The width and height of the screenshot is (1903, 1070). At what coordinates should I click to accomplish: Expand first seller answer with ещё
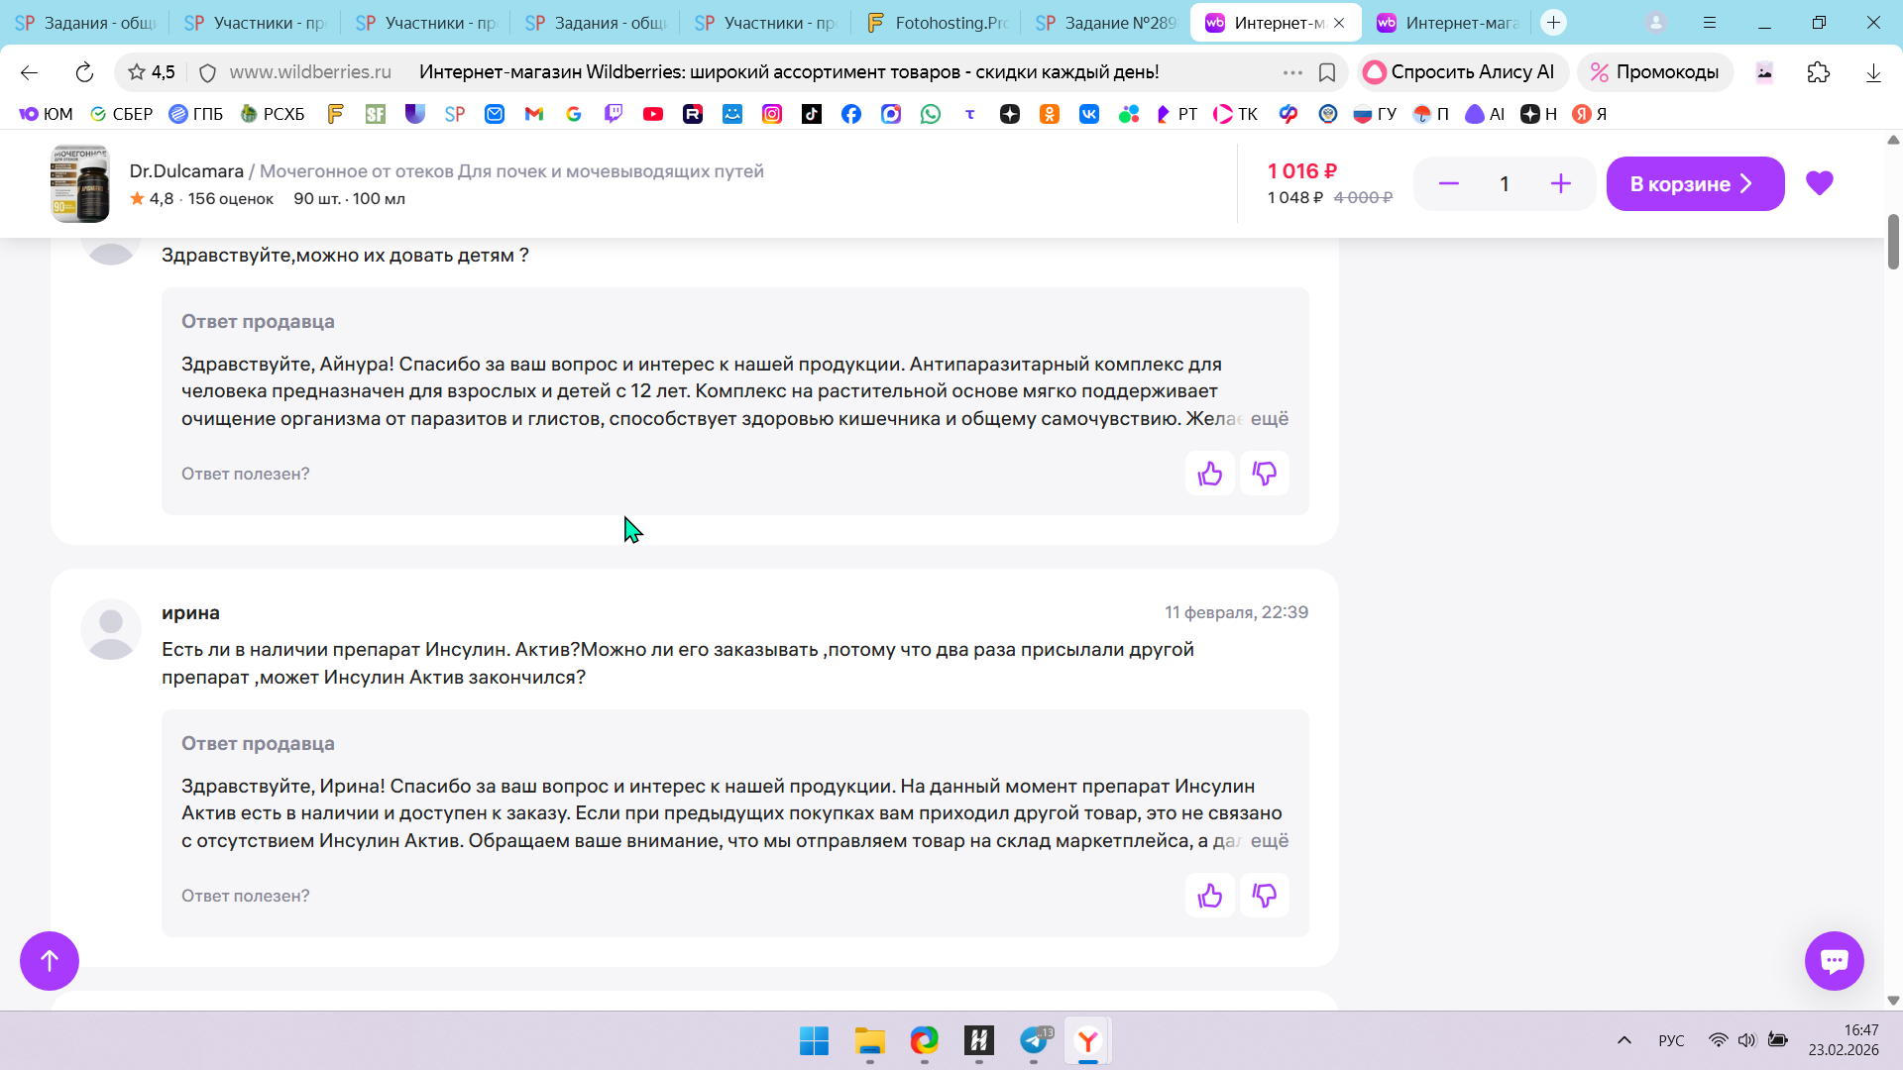pyautogui.click(x=1269, y=419)
